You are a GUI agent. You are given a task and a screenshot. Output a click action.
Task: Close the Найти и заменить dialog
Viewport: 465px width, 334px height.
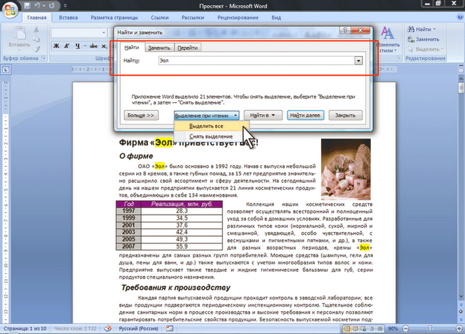coord(360,30)
